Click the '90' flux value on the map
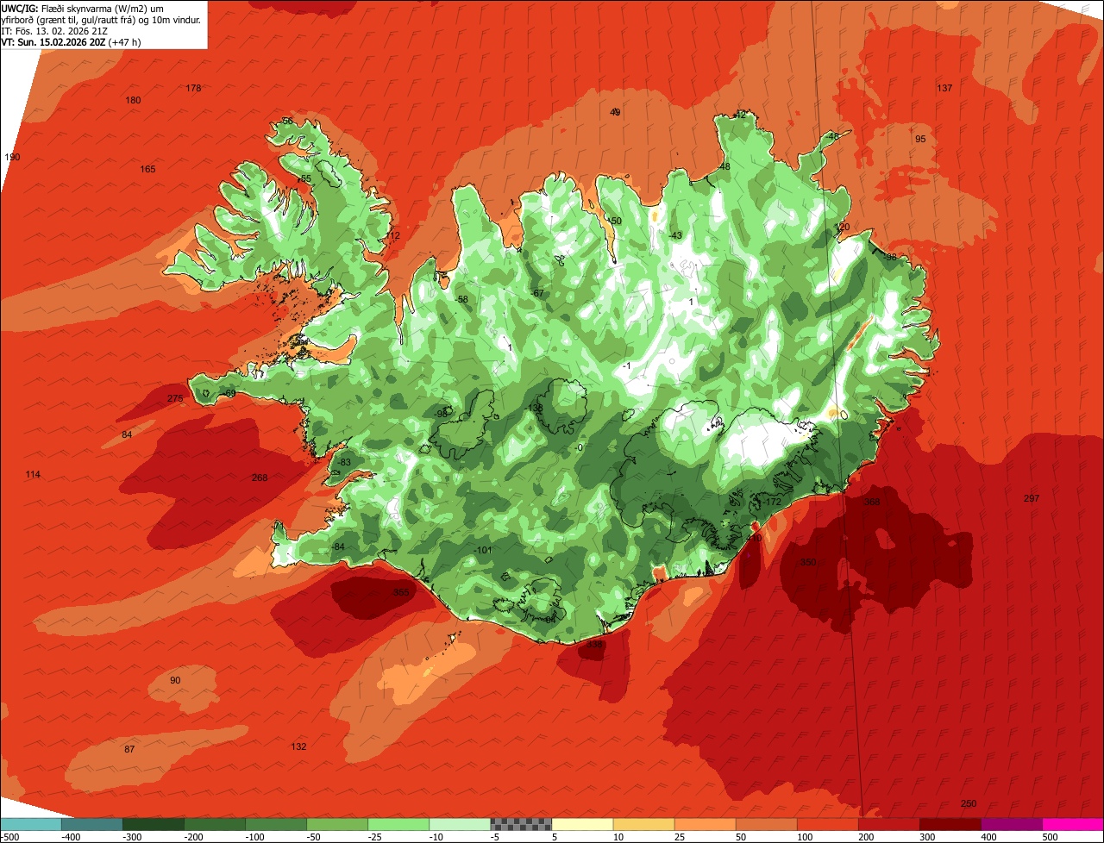 click(x=175, y=680)
